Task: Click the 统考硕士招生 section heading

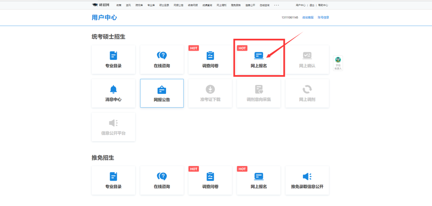Action: click(108, 37)
